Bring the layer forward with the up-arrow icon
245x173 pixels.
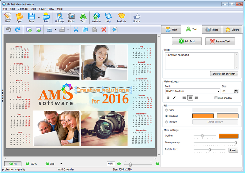[x=29, y=29]
